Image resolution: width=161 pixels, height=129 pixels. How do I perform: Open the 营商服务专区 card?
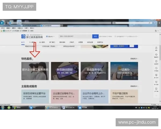[x=94, y=71]
